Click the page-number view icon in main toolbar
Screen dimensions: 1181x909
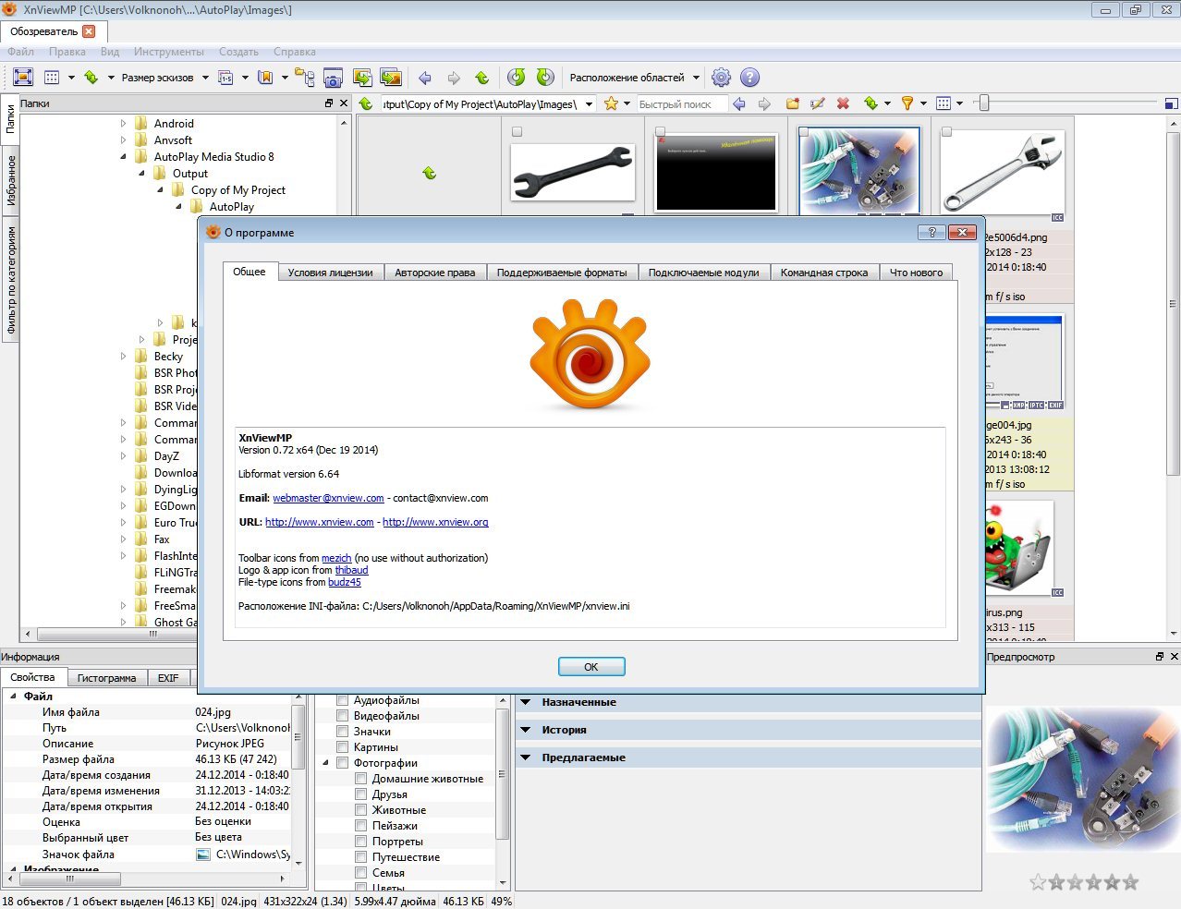(225, 78)
